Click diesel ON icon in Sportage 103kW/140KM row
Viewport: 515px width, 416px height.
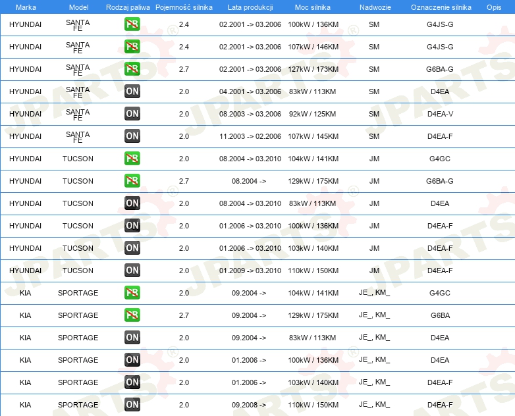pyautogui.click(x=132, y=382)
